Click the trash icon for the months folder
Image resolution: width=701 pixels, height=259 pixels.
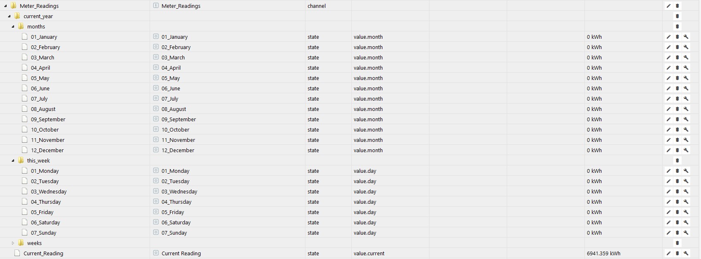pyautogui.click(x=677, y=26)
